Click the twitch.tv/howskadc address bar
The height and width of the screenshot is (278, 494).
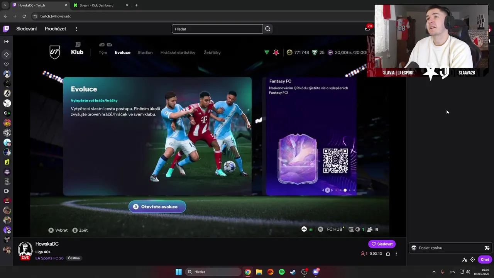pos(201,16)
